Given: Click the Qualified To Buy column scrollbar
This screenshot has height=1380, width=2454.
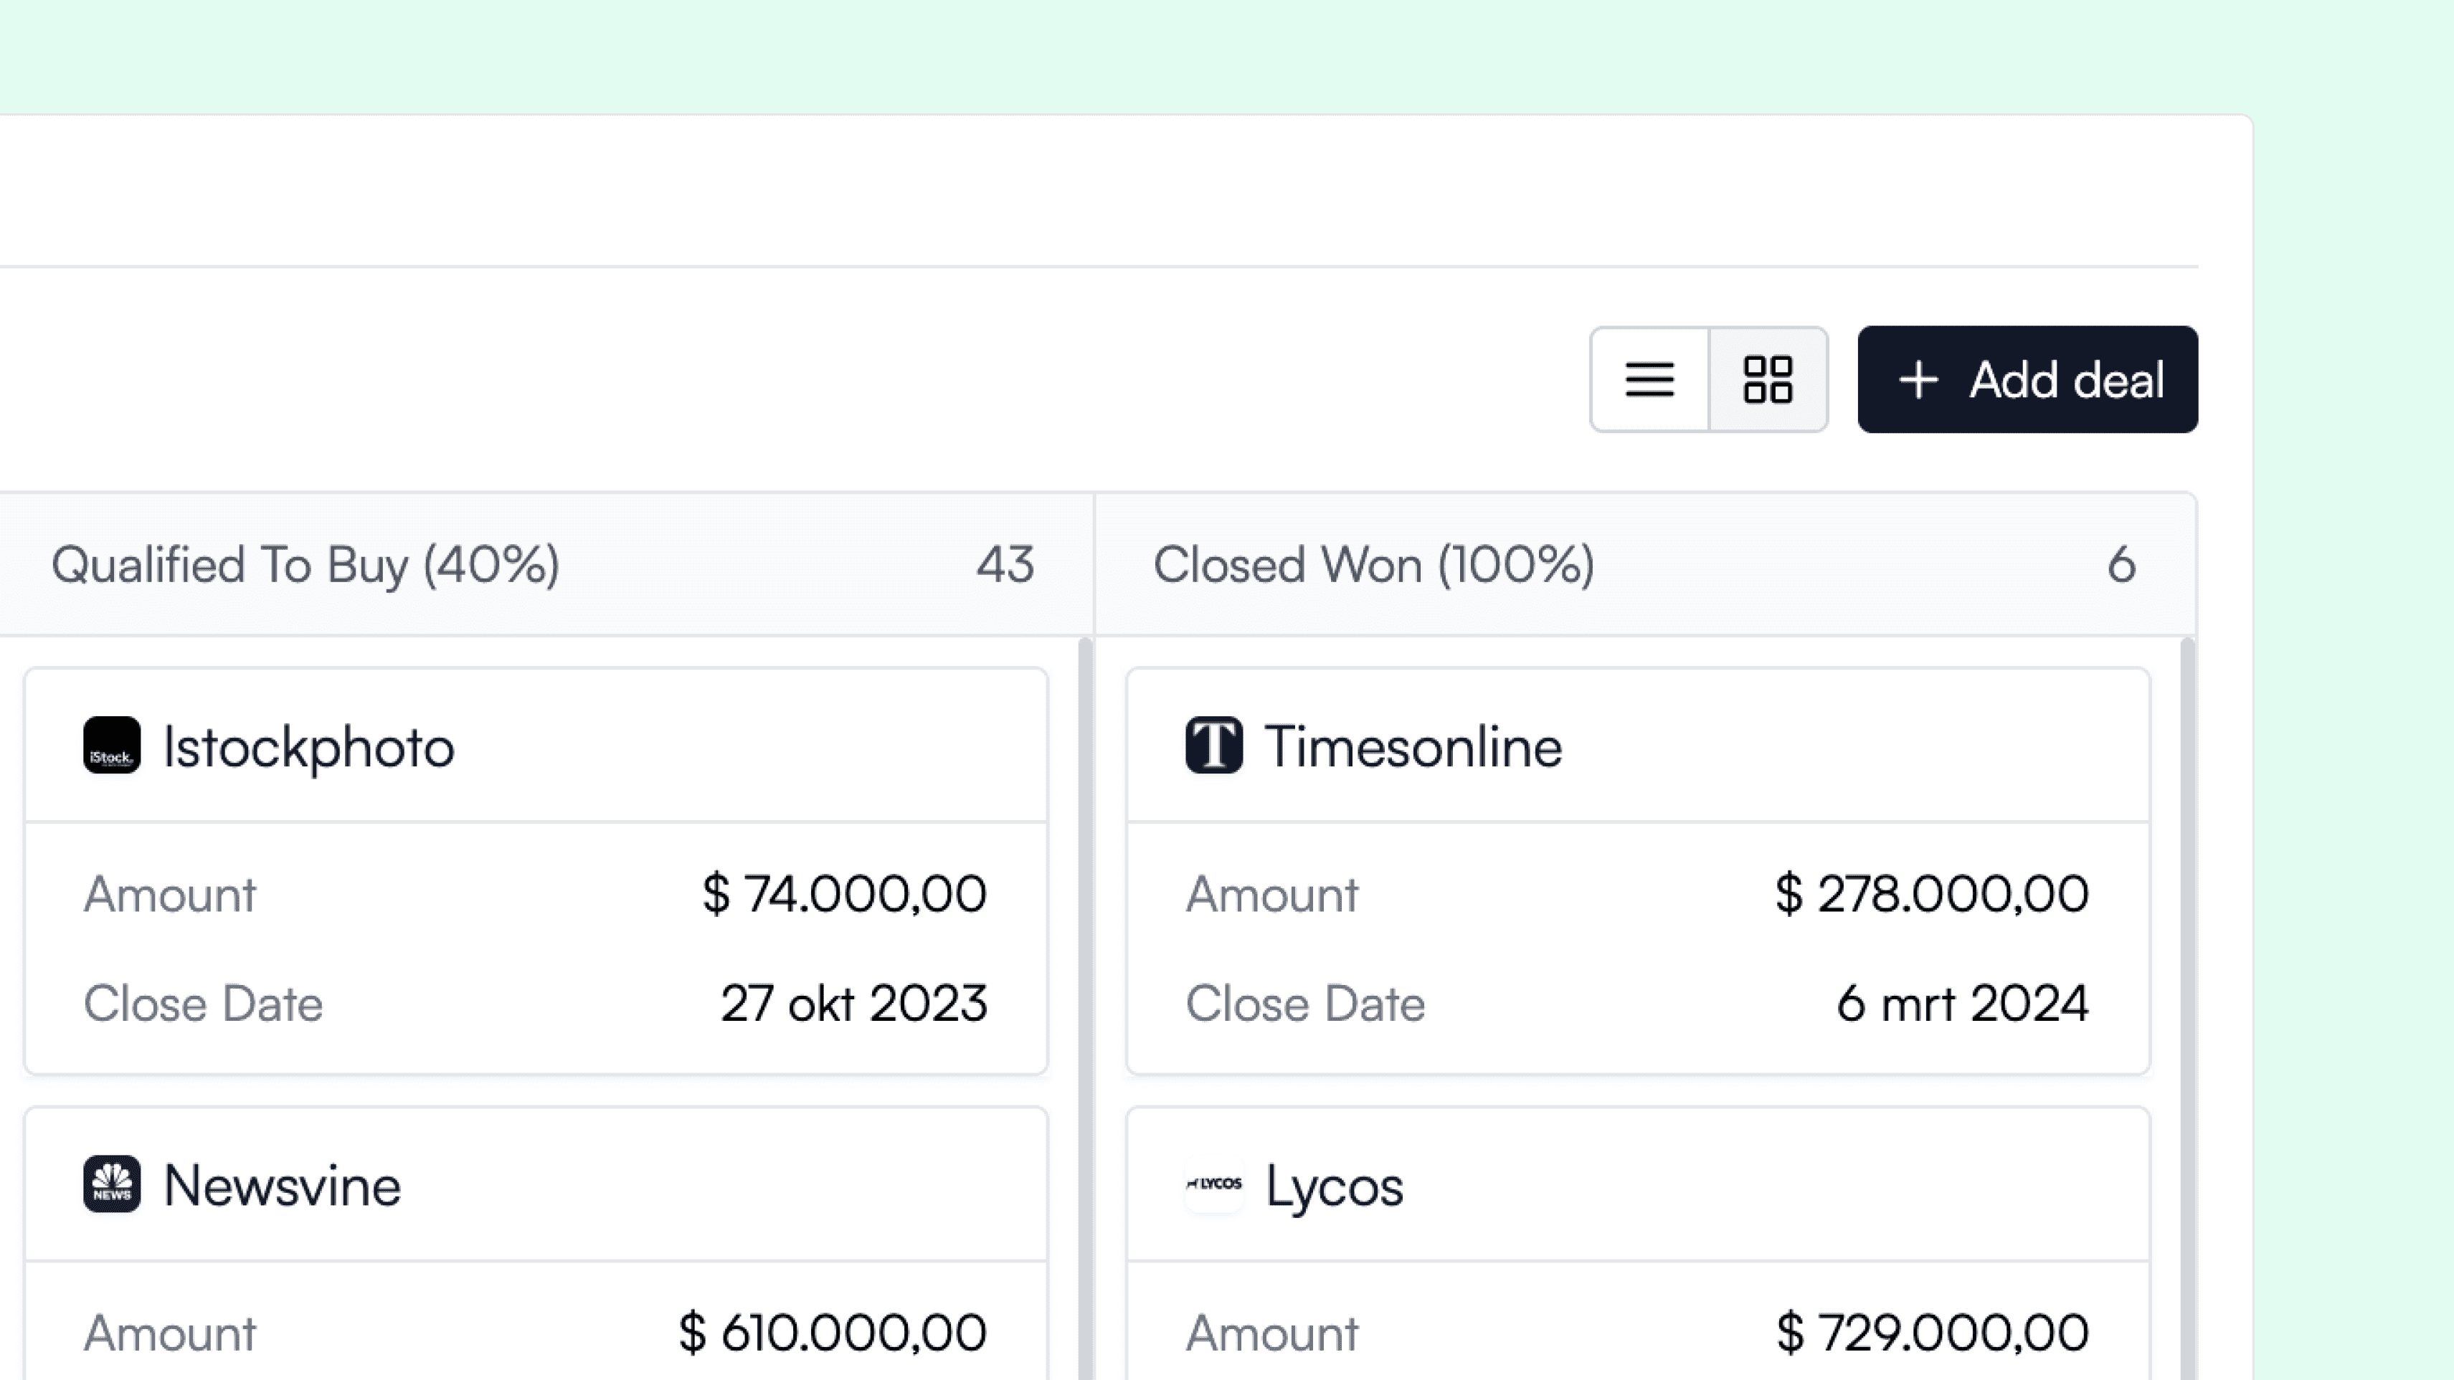Looking at the screenshot, I should coord(1084,953).
